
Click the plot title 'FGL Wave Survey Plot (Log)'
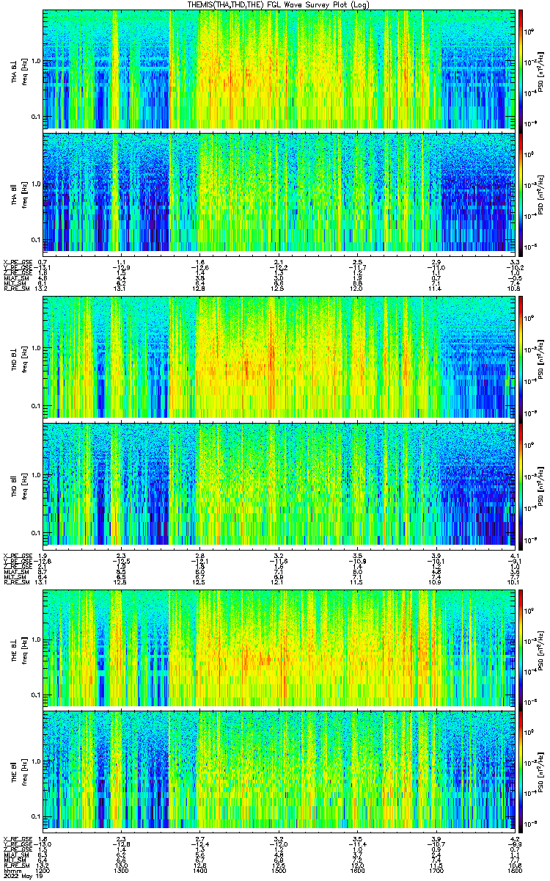[x=320, y=4]
